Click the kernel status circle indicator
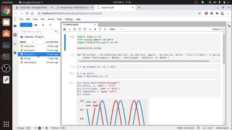 click(x=223, y=29)
